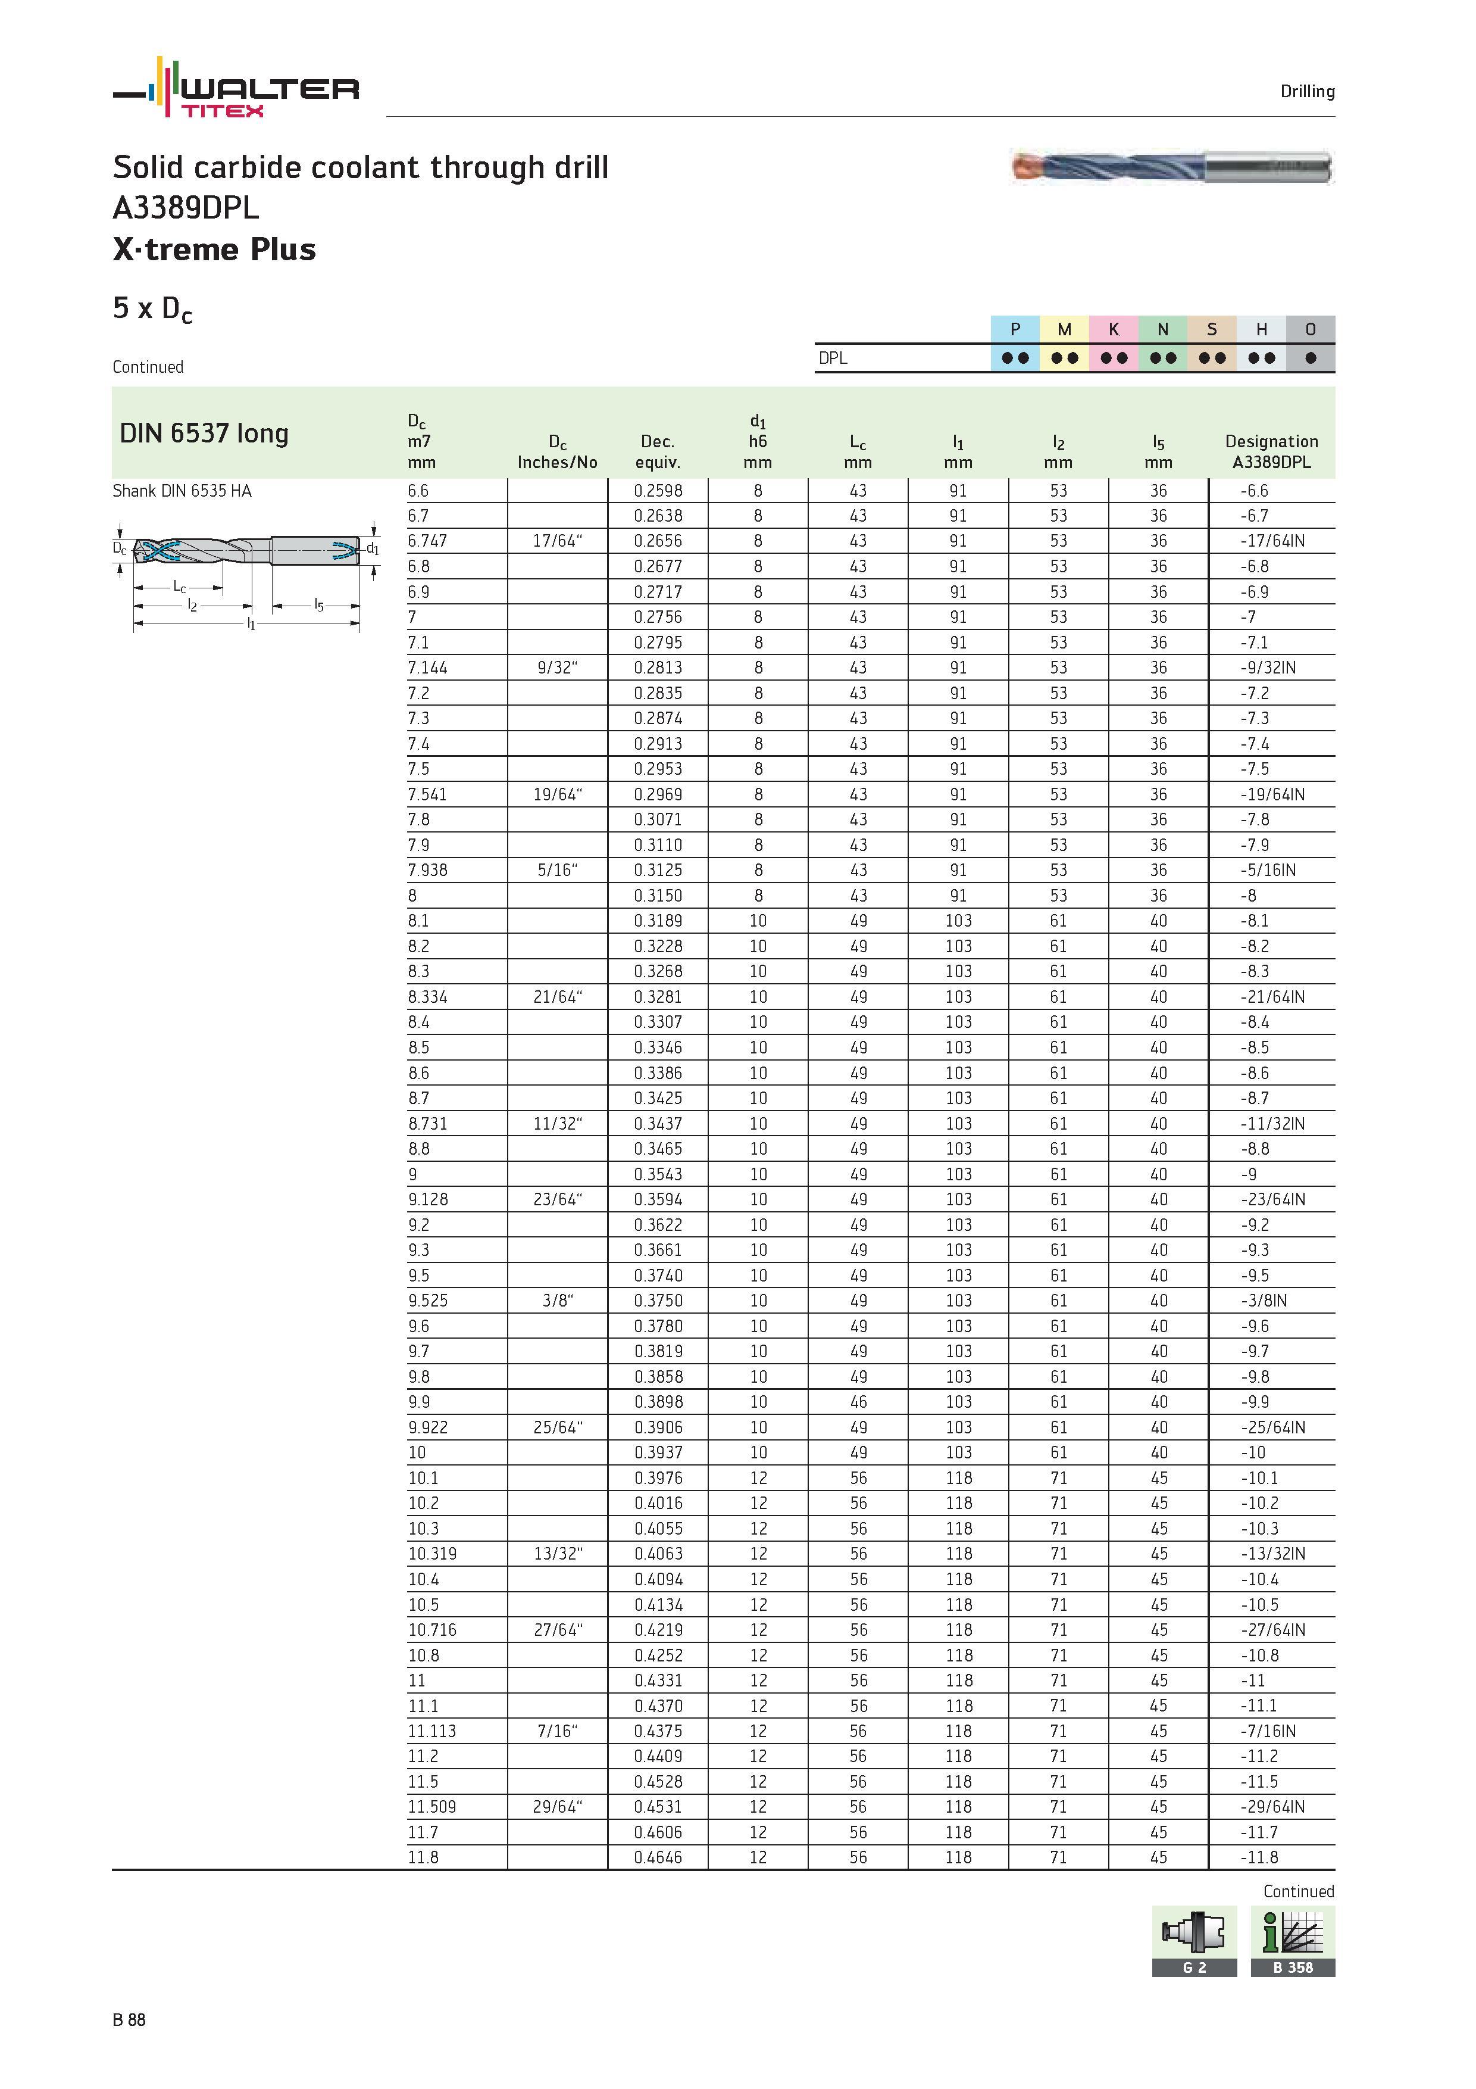Click the drill product photo
Image resolution: width=1476 pixels, height=2089 pixels.
1171,167
